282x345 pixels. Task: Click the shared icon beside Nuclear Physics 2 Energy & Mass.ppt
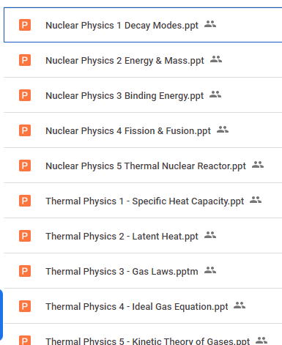pyautogui.click(x=216, y=59)
